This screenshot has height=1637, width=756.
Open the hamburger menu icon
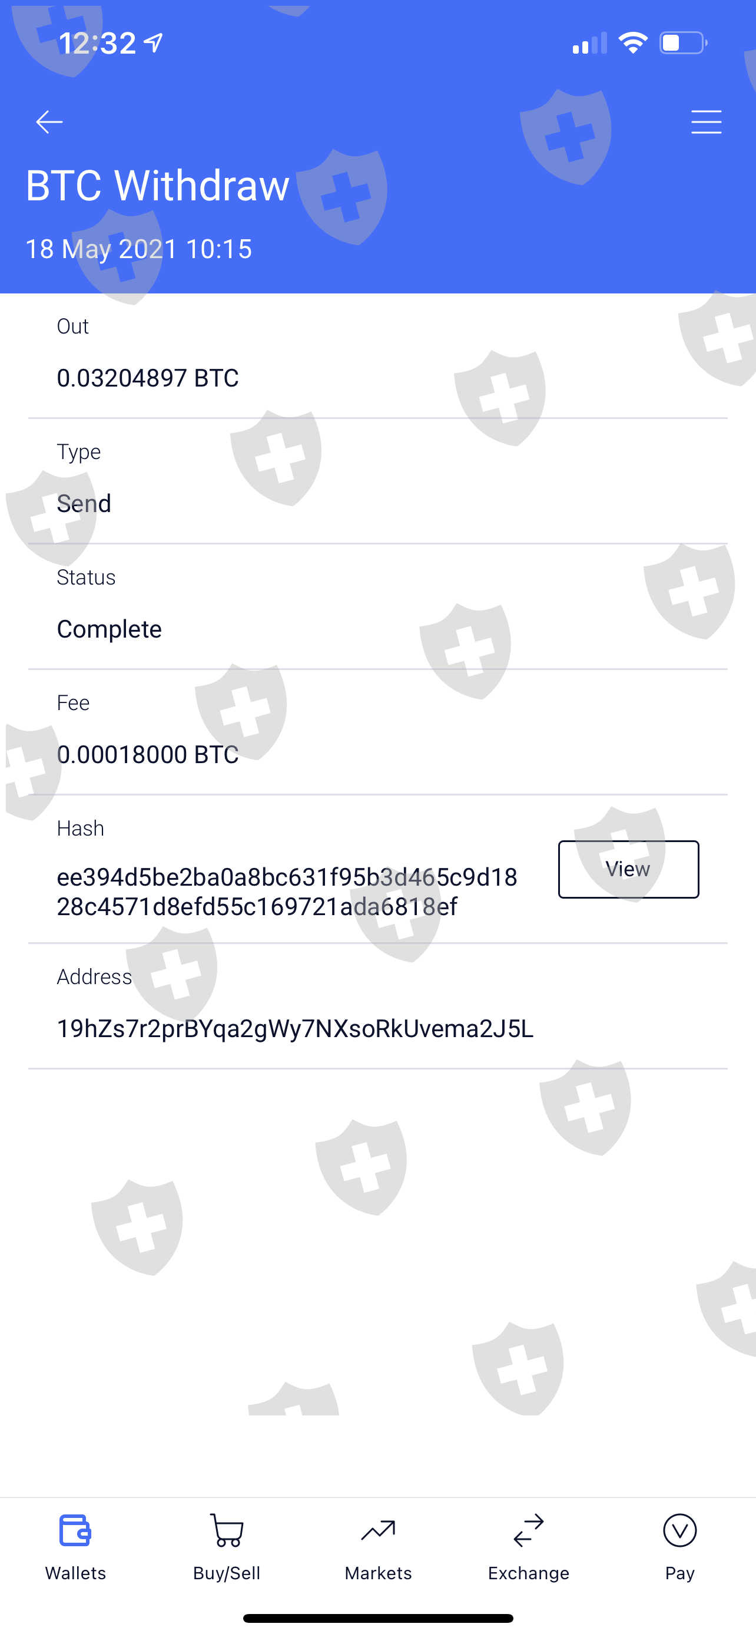point(706,122)
